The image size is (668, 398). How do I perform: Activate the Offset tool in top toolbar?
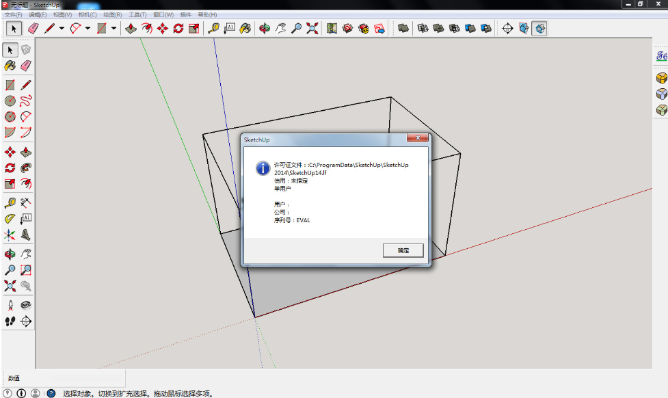(x=147, y=29)
